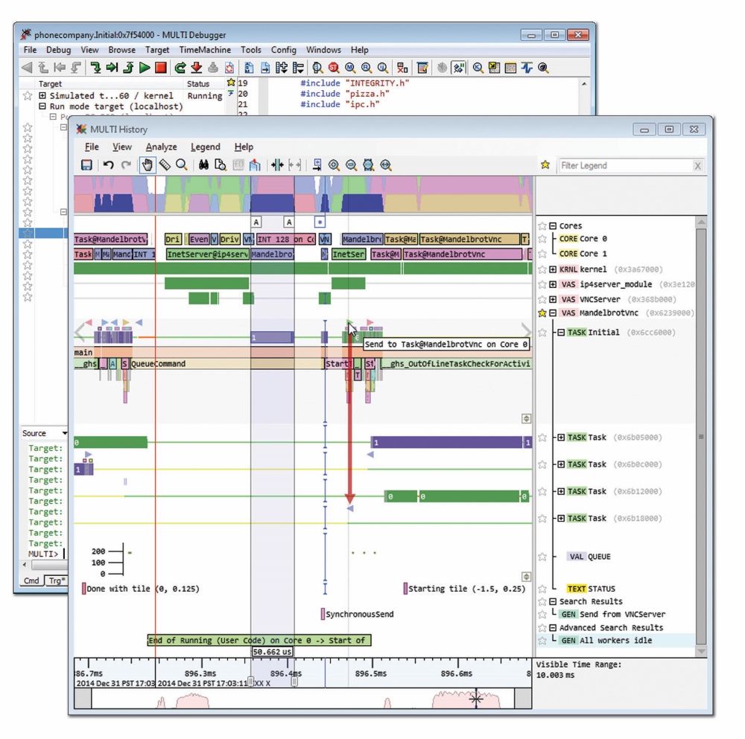Click the binoculars search icon
This screenshot has height=739, width=745.
click(x=203, y=165)
